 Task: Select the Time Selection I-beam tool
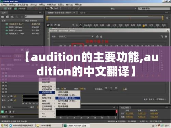(61, 9)
